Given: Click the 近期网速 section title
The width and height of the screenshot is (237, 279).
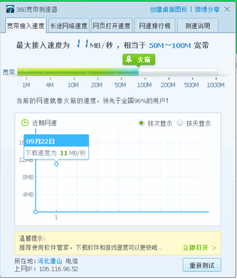Looking at the screenshot, I should [x=44, y=123].
